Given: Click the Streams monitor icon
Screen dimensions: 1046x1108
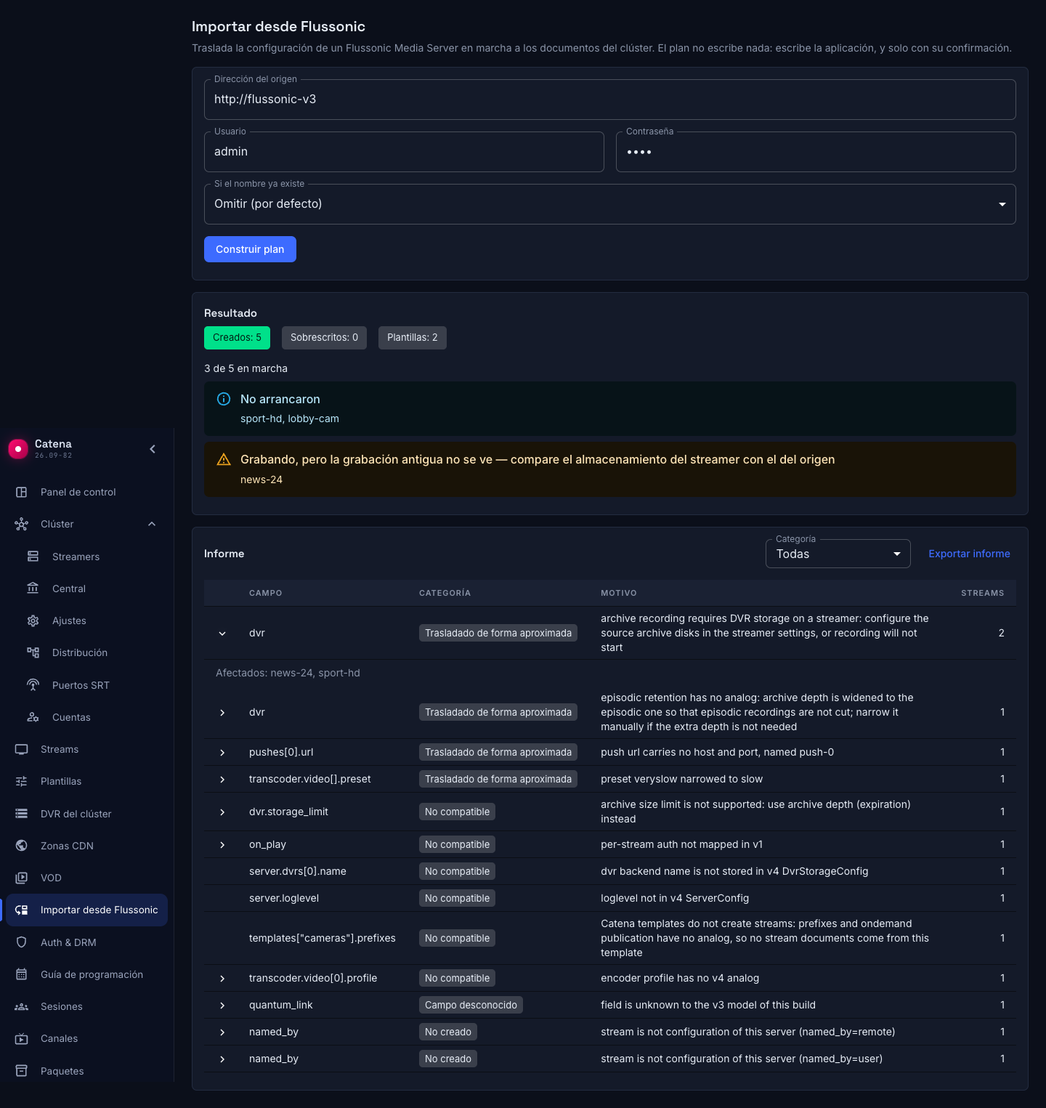Looking at the screenshot, I should 22,749.
